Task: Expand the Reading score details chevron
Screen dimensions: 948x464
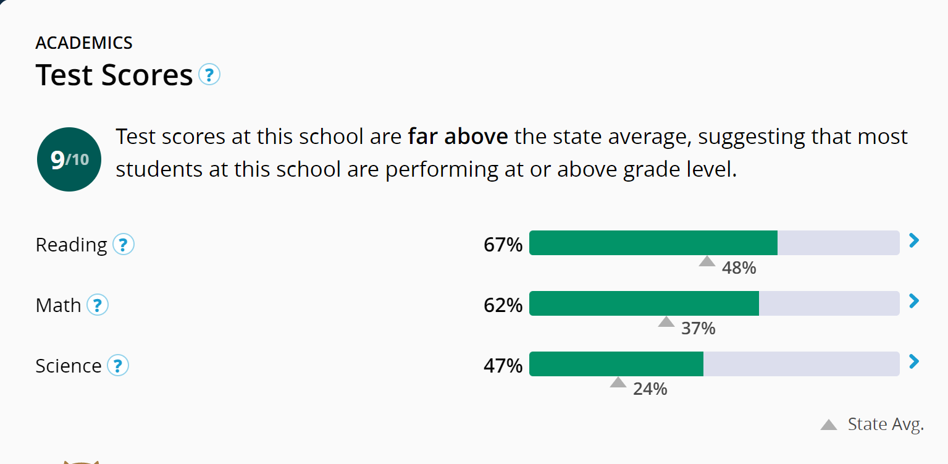Action: click(x=915, y=240)
